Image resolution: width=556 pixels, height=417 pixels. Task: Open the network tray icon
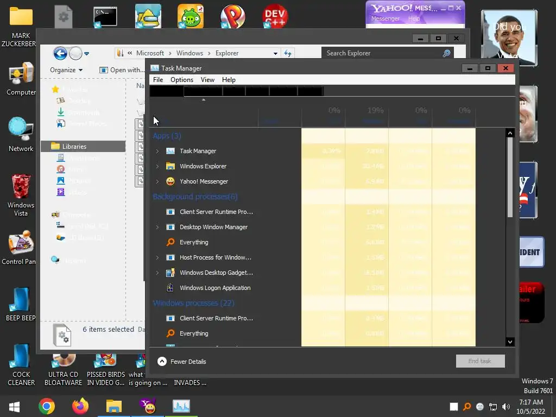point(493,406)
